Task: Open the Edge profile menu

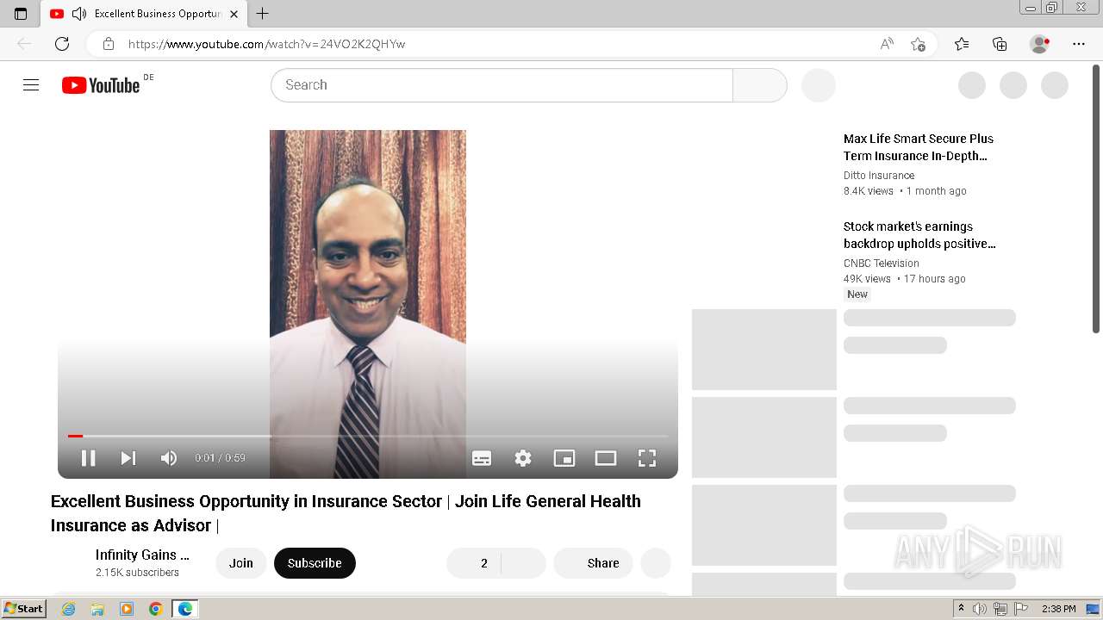Action: click(1040, 44)
